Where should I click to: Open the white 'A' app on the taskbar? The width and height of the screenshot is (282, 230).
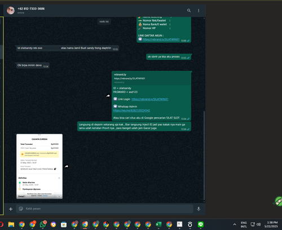tap(179, 224)
